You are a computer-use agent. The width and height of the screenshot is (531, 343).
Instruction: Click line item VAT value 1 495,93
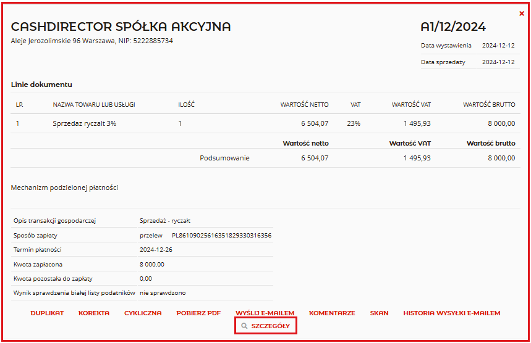(x=417, y=123)
